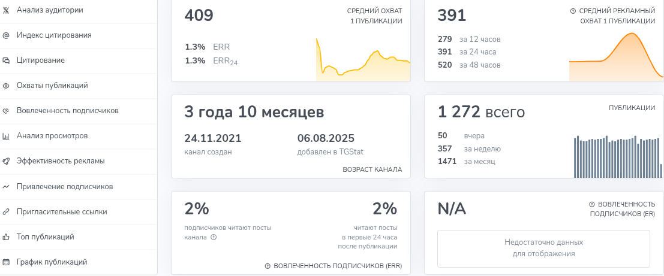
Task: Click the Охваты публикаций eye icon
Action: click(x=6, y=86)
